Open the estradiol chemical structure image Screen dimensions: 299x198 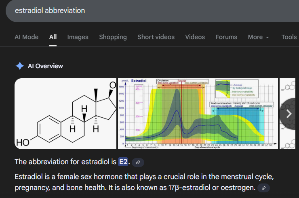(x=65, y=114)
